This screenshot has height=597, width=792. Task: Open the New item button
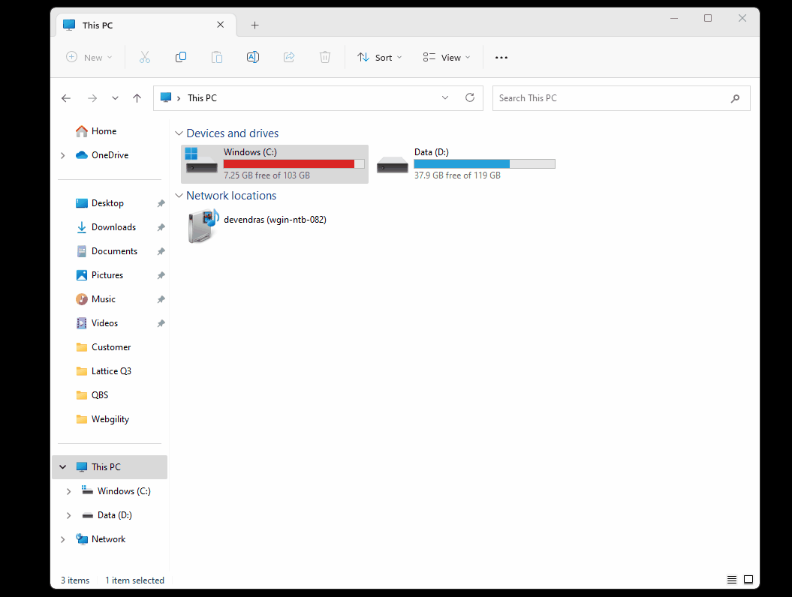click(89, 57)
